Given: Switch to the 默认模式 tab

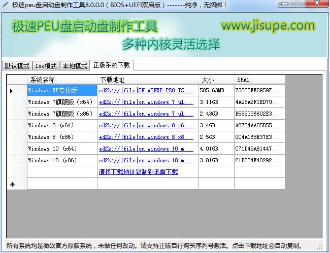Looking at the screenshot, I should click(17, 66).
